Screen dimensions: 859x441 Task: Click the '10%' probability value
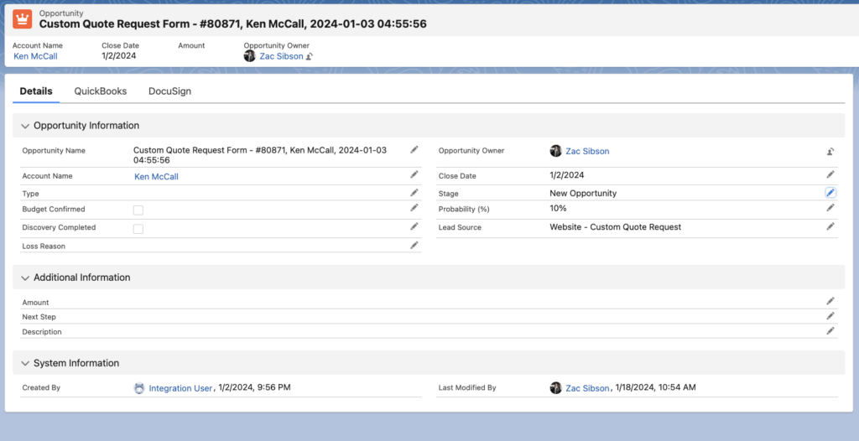[558, 208]
